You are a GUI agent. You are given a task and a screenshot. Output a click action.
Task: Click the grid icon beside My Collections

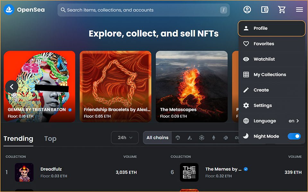click(x=246, y=75)
